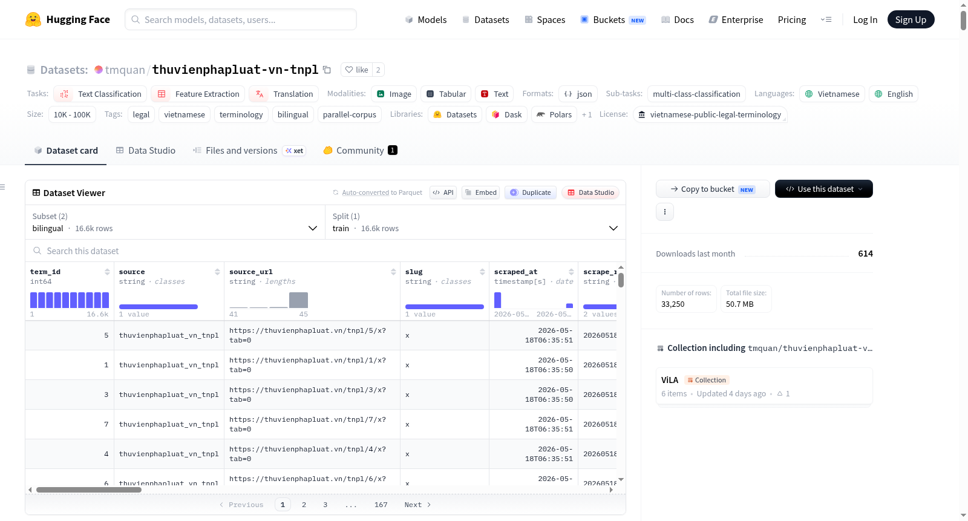Expand the Subset bilingual dropdown
The width and height of the screenshot is (968, 521).
pos(175,222)
